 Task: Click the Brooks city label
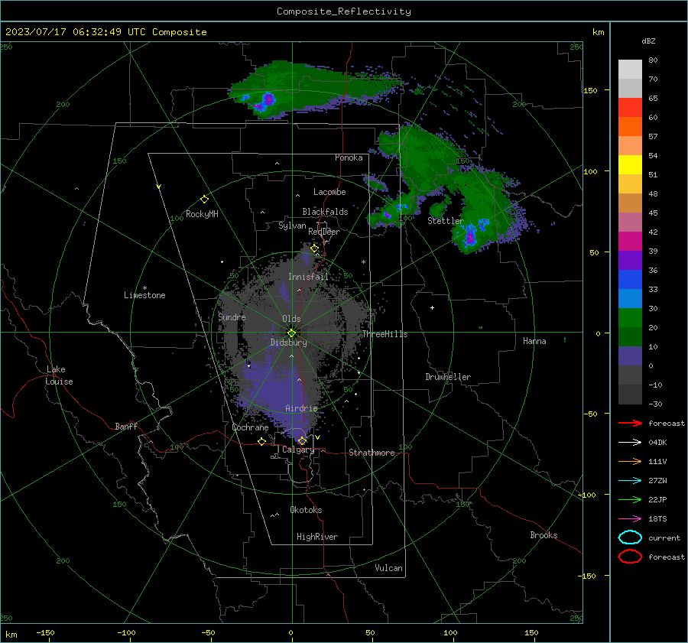tap(544, 535)
